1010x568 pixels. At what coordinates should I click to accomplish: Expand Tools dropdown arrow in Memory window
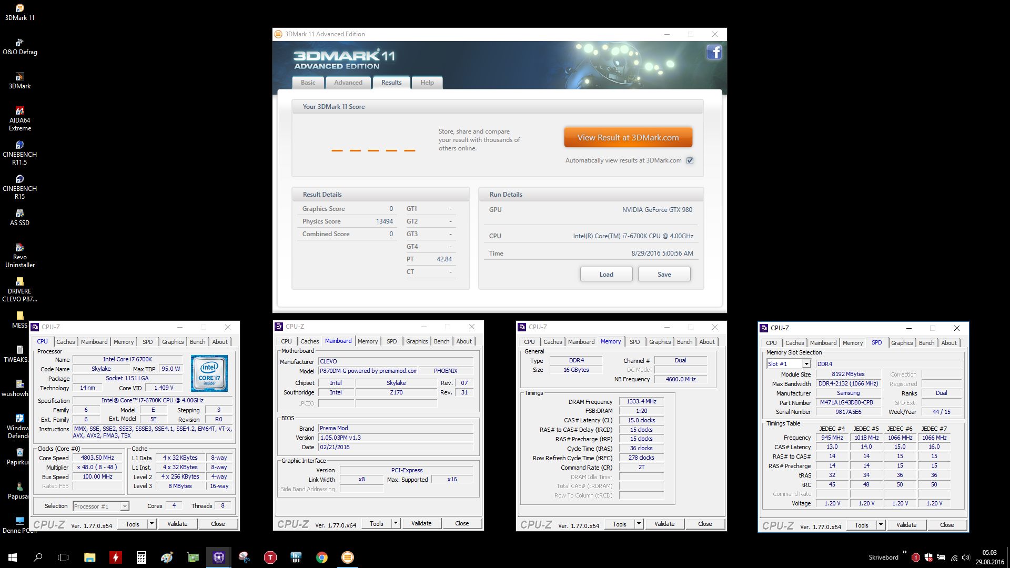pyautogui.click(x=639, y=524)
